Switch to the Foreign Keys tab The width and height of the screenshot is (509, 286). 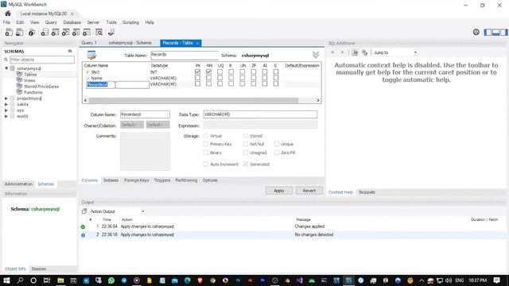136,180
